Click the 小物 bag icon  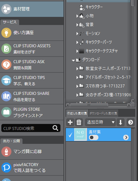point(82,16)
